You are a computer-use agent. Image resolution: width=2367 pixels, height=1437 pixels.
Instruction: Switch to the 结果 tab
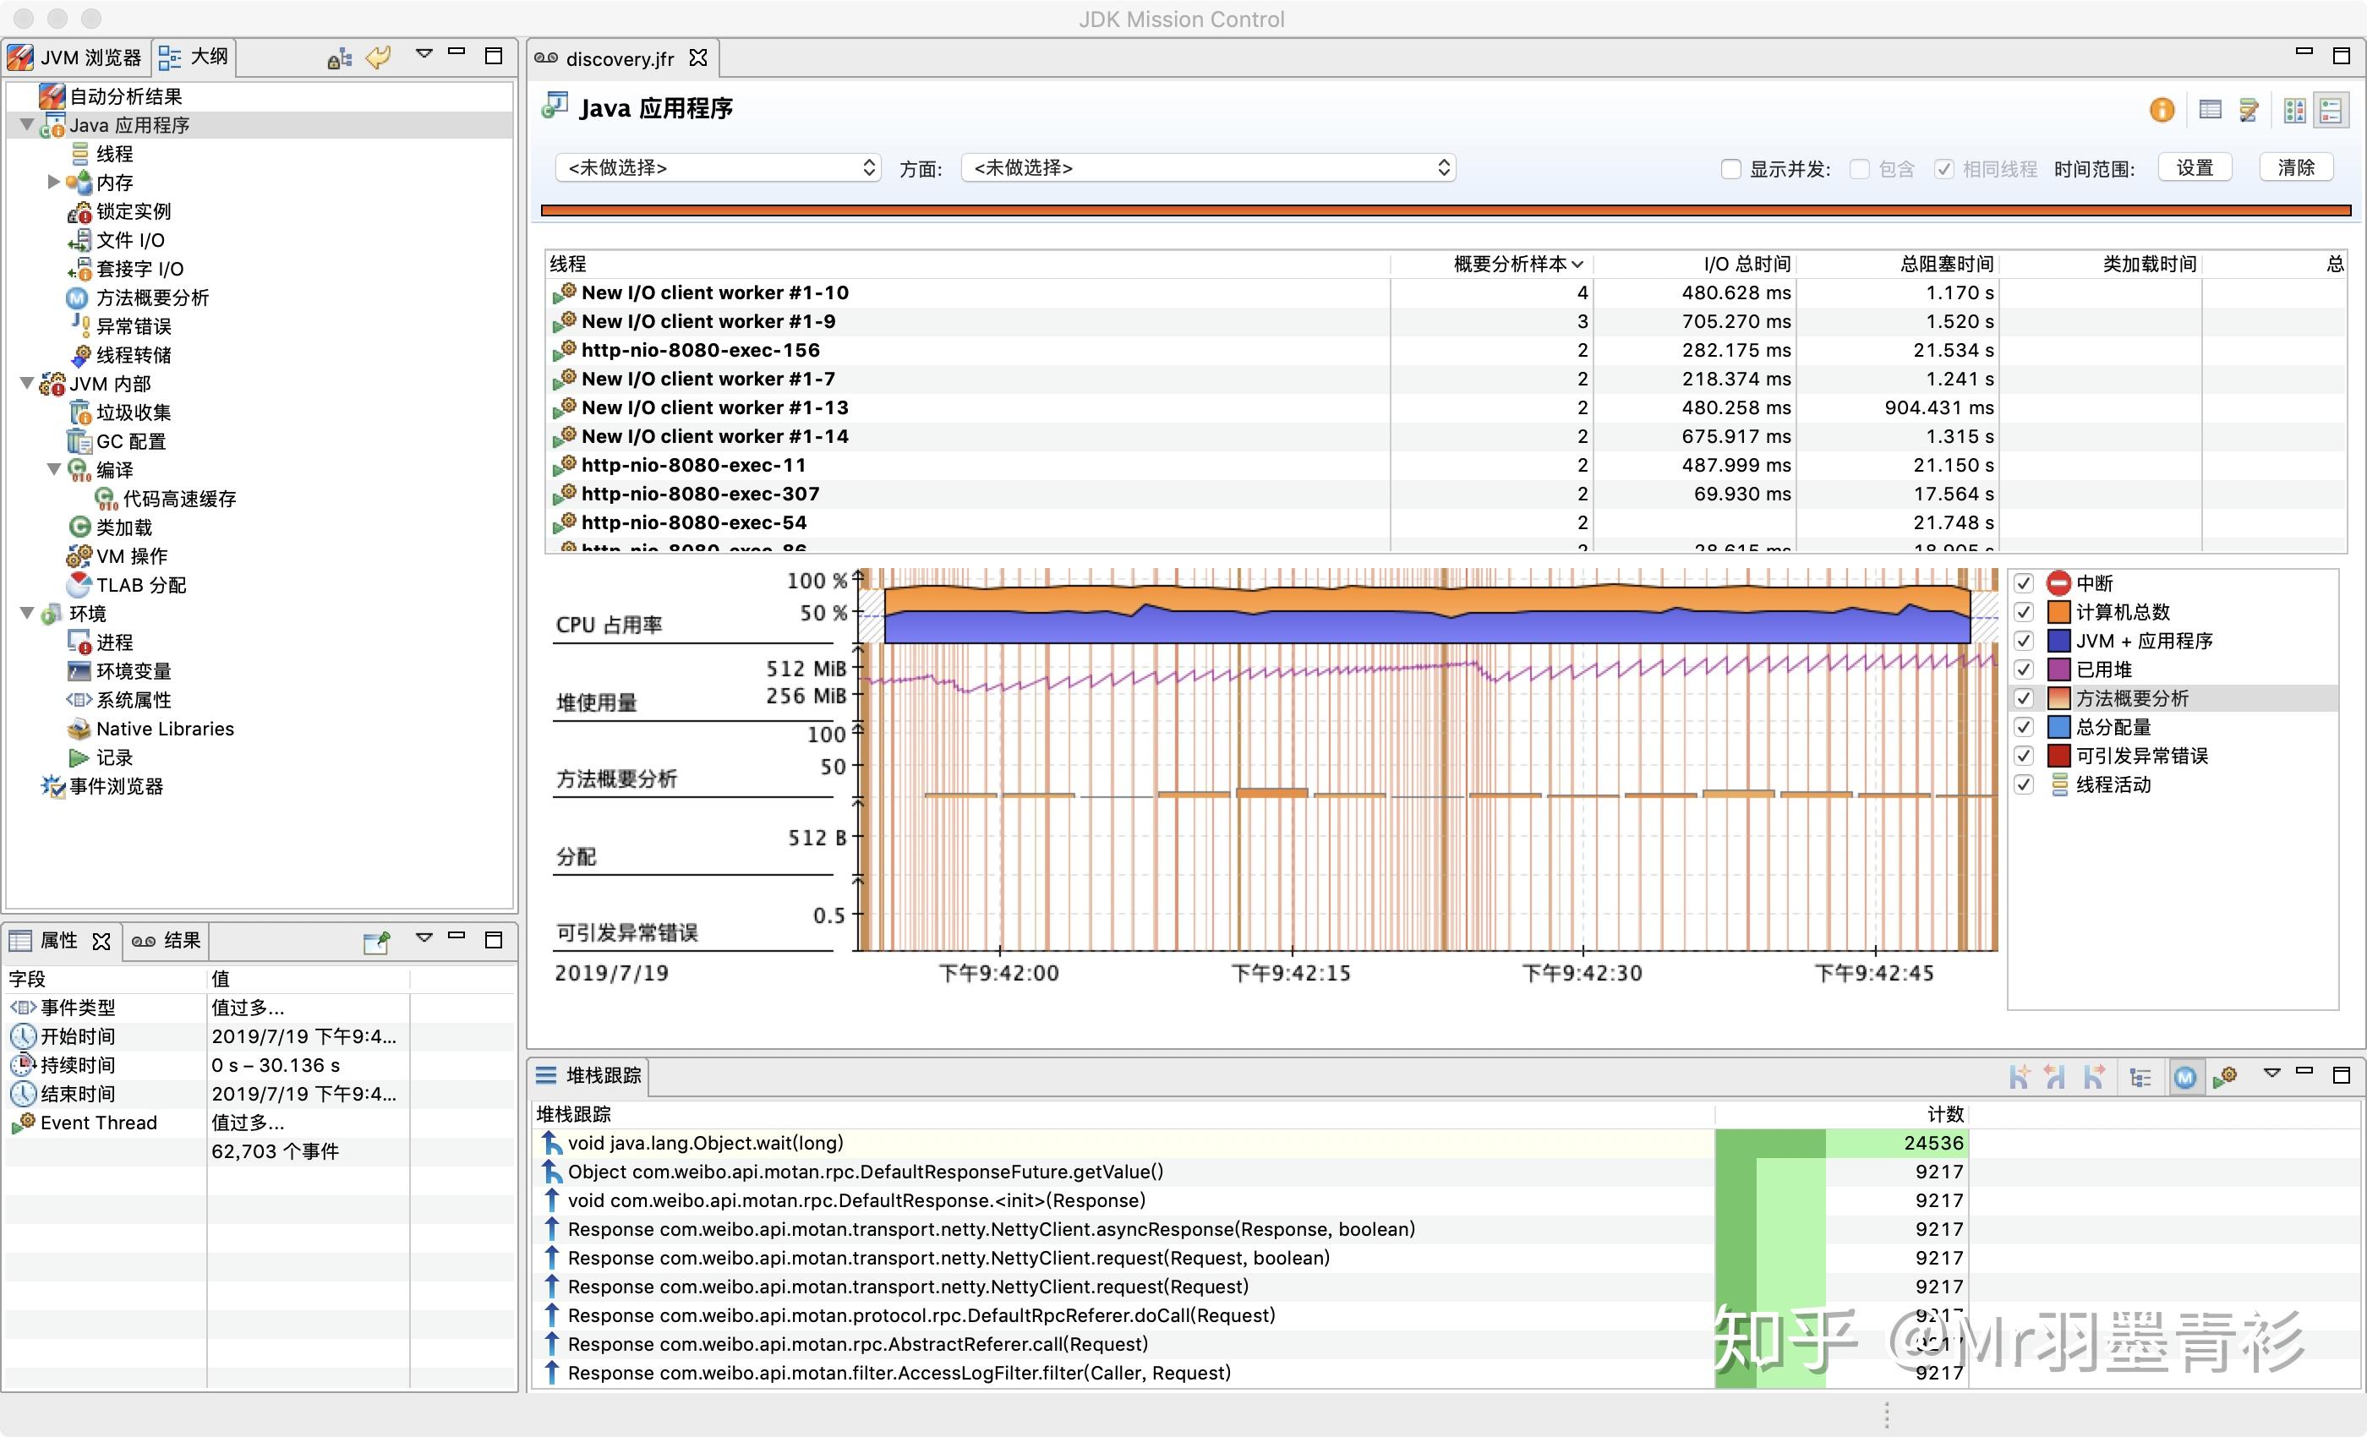(x=167, y=940)
